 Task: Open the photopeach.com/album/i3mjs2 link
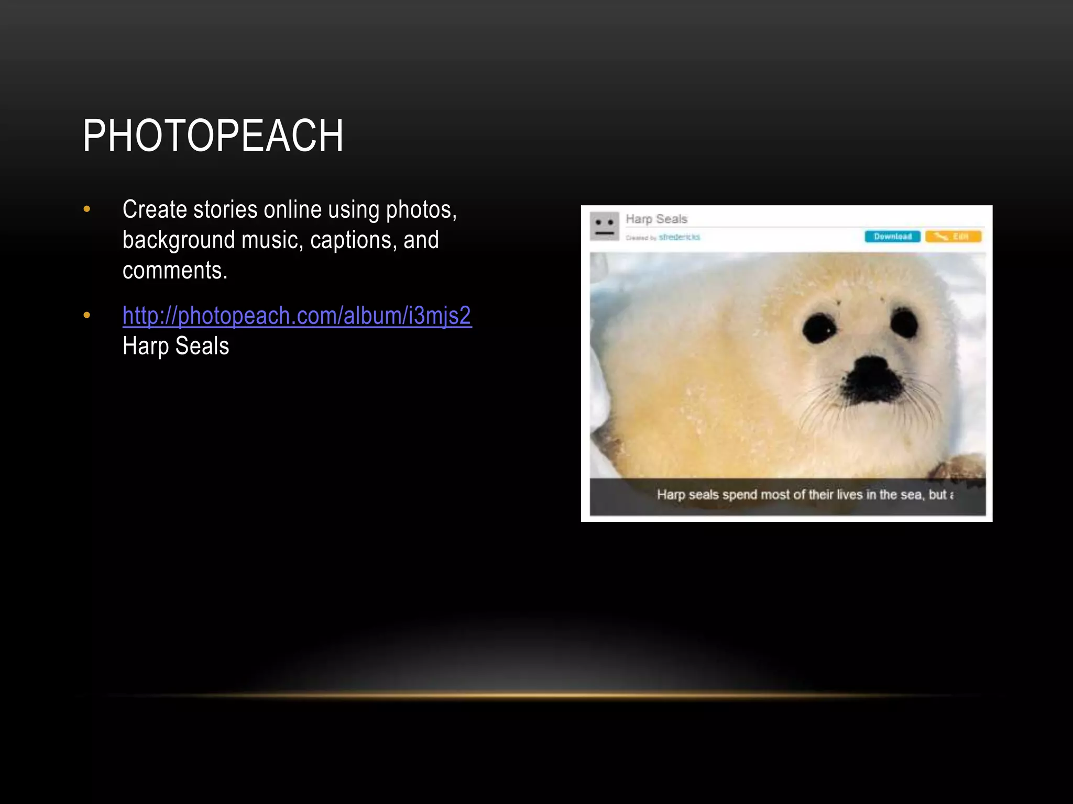(297, 316)
